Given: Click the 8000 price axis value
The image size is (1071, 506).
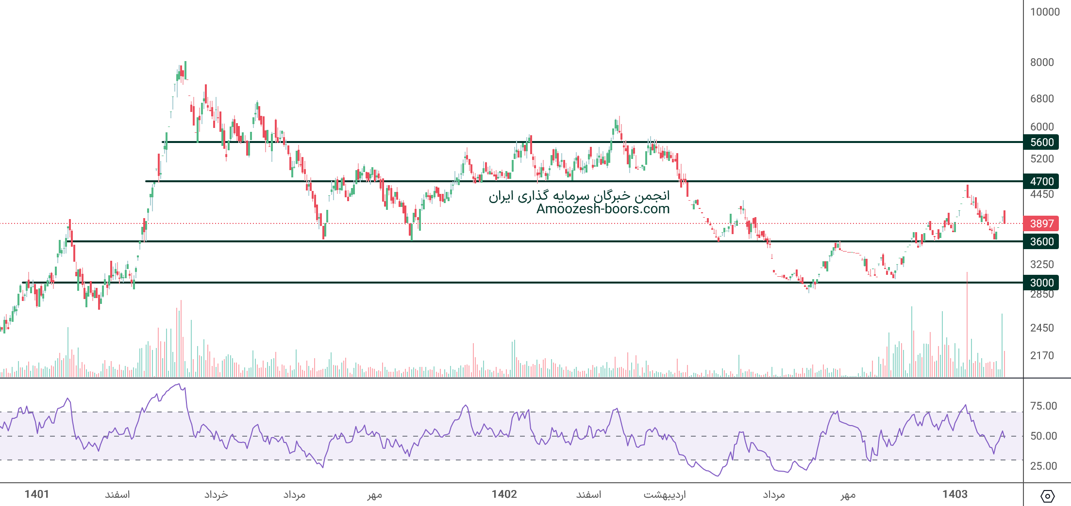Looking at the screenshot, I should 1042,62.
